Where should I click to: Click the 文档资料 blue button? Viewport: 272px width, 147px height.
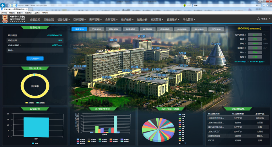[x=35, y=58]
